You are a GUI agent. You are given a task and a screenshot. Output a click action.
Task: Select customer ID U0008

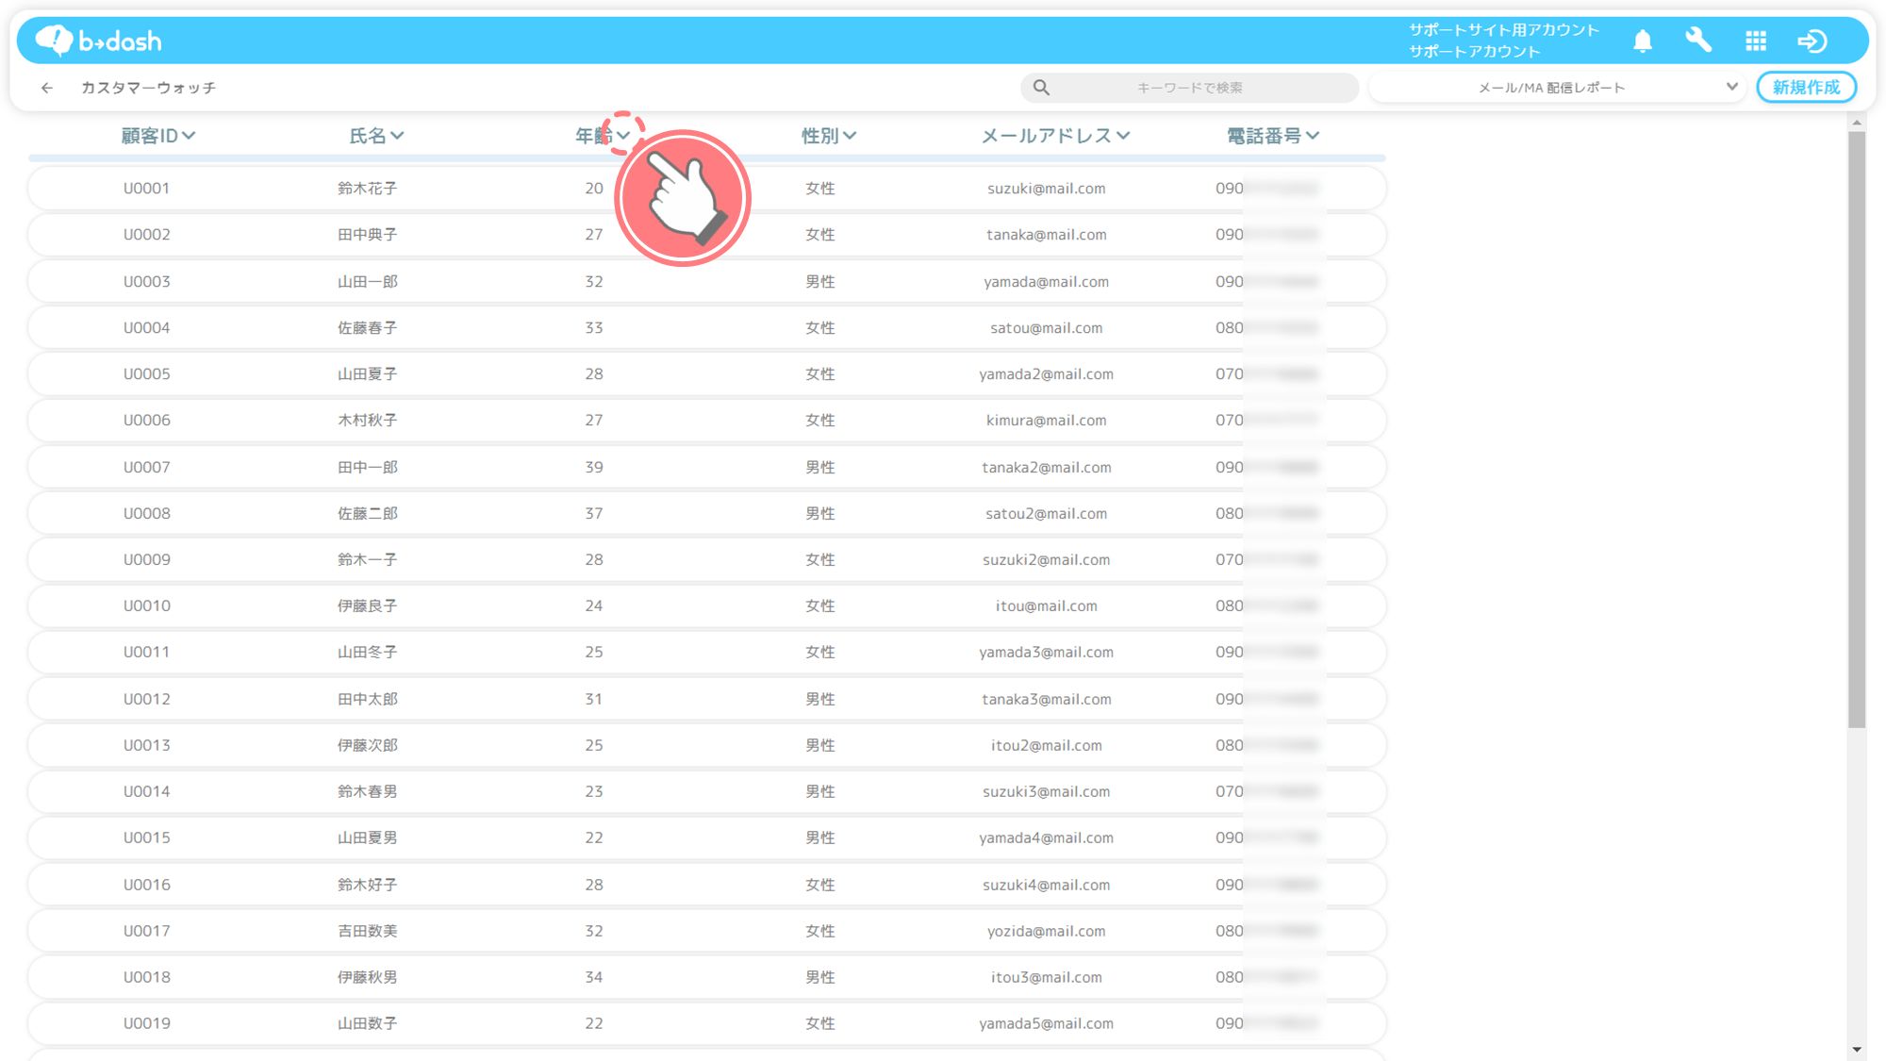[147, 514]
